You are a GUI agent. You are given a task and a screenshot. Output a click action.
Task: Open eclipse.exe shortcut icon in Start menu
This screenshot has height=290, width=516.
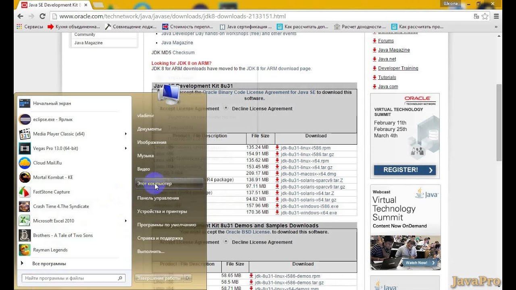click(25, 119)
